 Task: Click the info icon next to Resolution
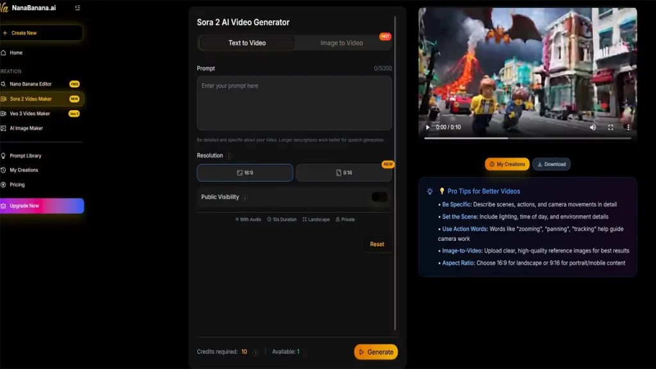pyautogui.click(x=229, y=156)
